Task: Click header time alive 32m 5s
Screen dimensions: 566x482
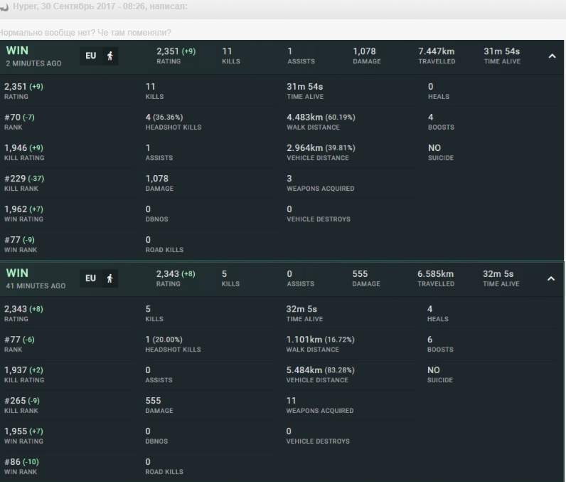Action: [x=498, y=274]
